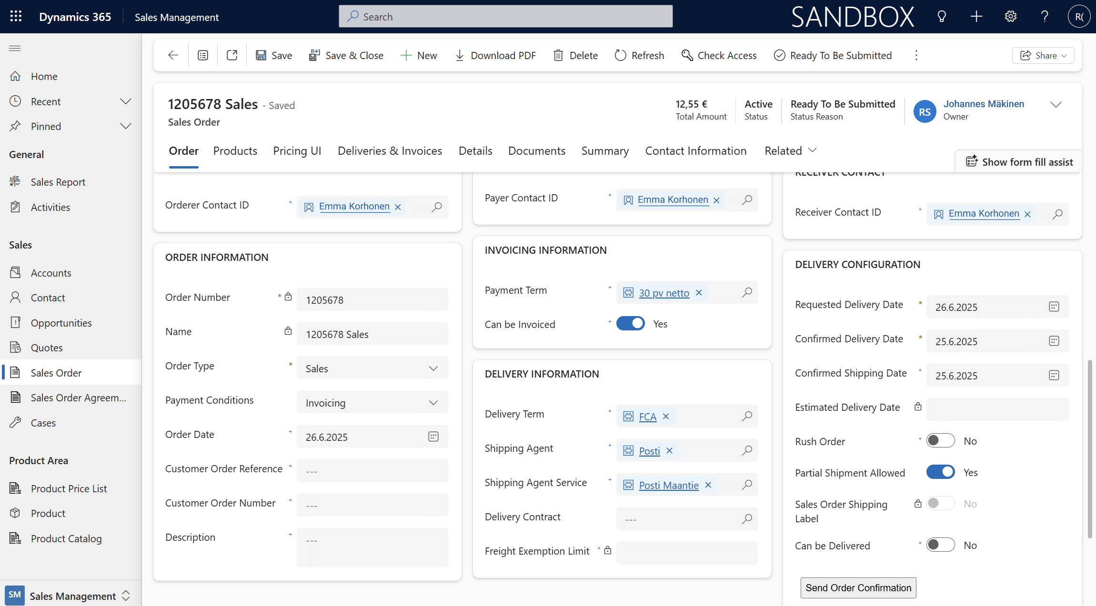Open the Deliveries & Invoices tab

(390, 151)
